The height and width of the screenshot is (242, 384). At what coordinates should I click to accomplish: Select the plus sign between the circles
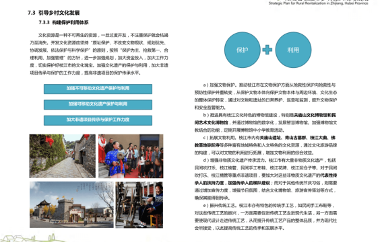[267, 50]
